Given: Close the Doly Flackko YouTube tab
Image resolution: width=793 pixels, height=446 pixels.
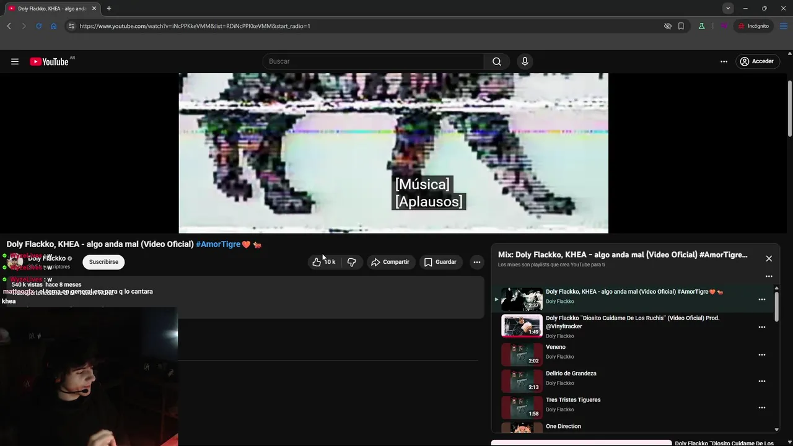Looking at the screenshot, I should 94,9.
